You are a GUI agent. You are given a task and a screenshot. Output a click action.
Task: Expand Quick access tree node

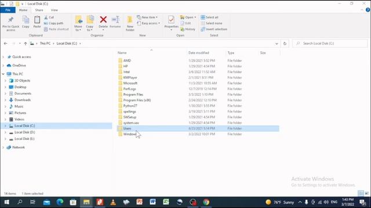pyautogui.click(x=3, y=57)
